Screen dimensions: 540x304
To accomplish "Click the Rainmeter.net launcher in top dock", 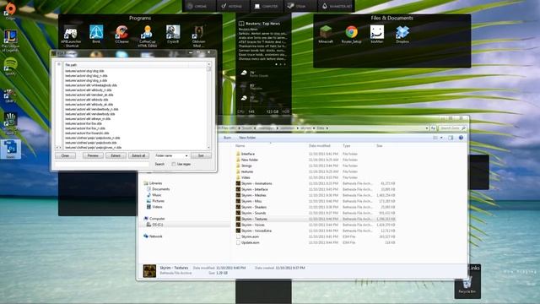I will coord(337,6).
